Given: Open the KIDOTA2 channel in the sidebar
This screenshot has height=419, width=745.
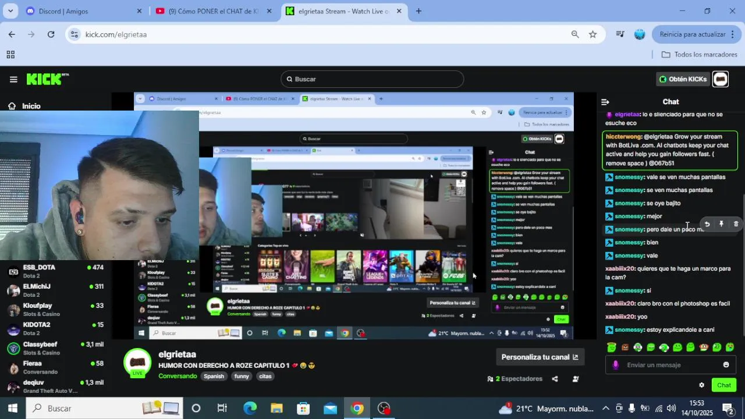Looking at the screenshot, I should (x=55, y=329).
